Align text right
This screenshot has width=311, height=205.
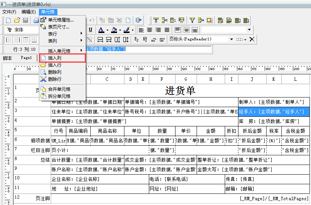[x=158, y=30]
